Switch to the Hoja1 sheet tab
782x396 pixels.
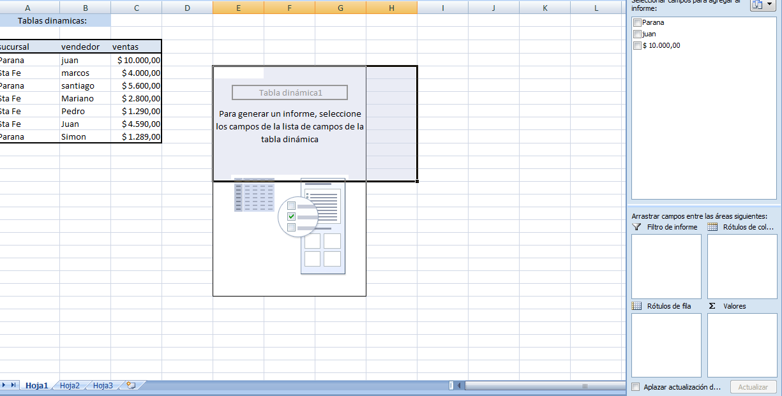coord(36,385)
